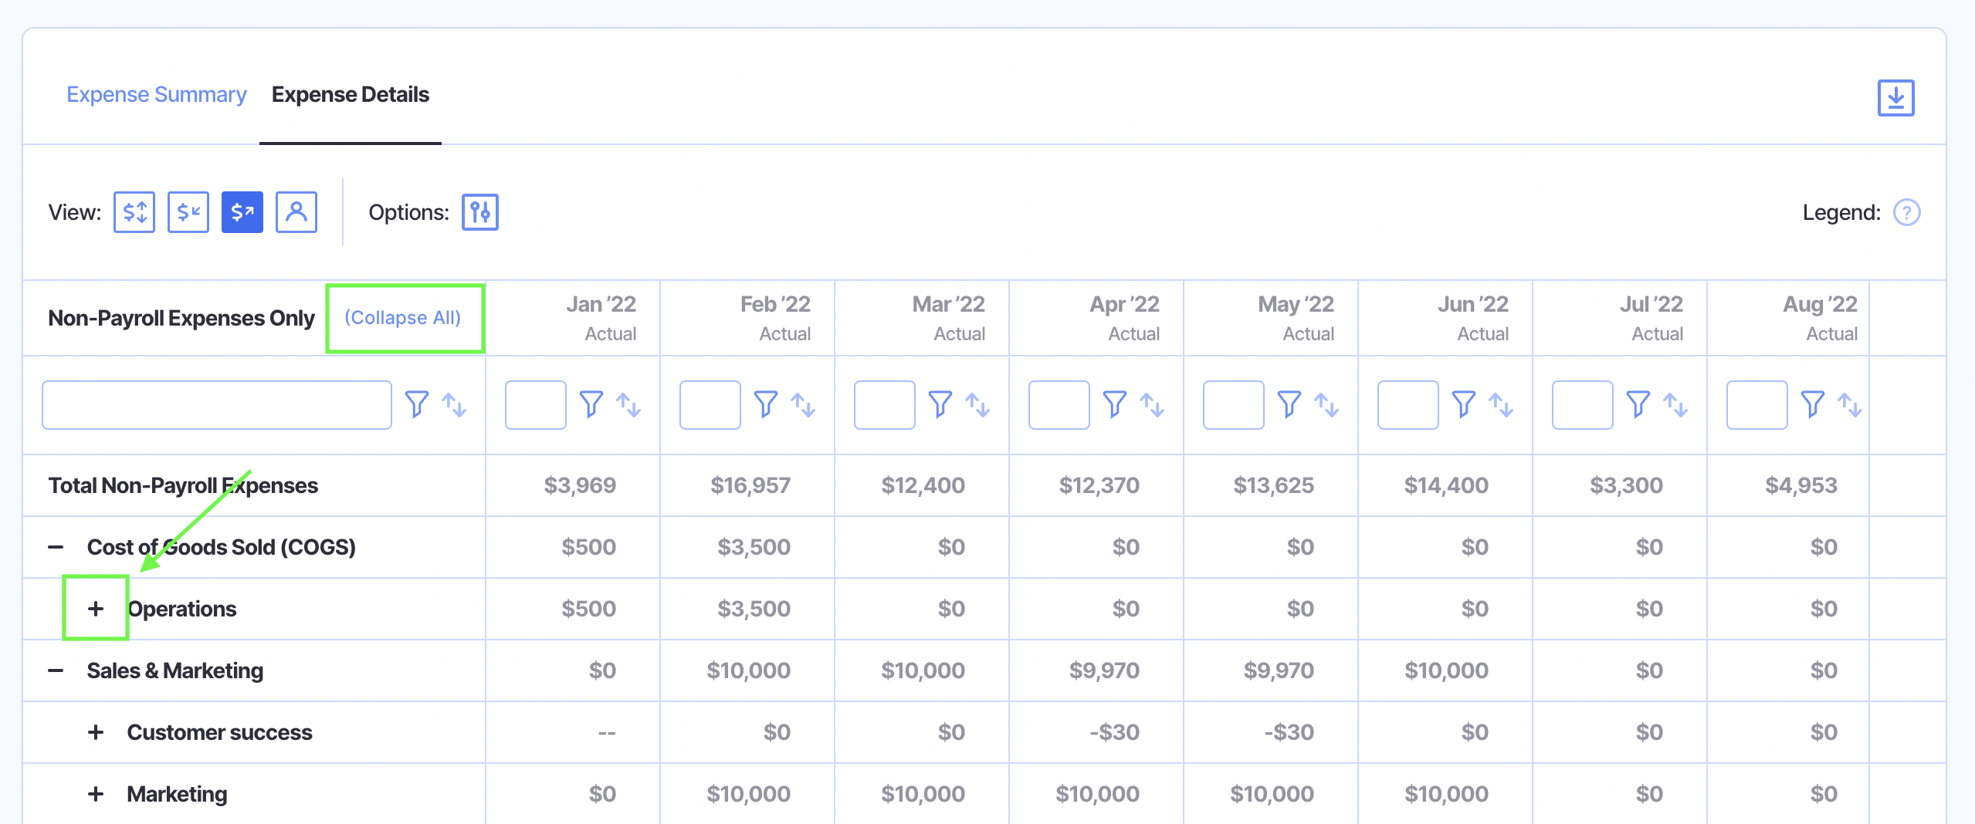1975x824 pixels.
Task: Click the expense name filter text box
Action: (217, 404)
